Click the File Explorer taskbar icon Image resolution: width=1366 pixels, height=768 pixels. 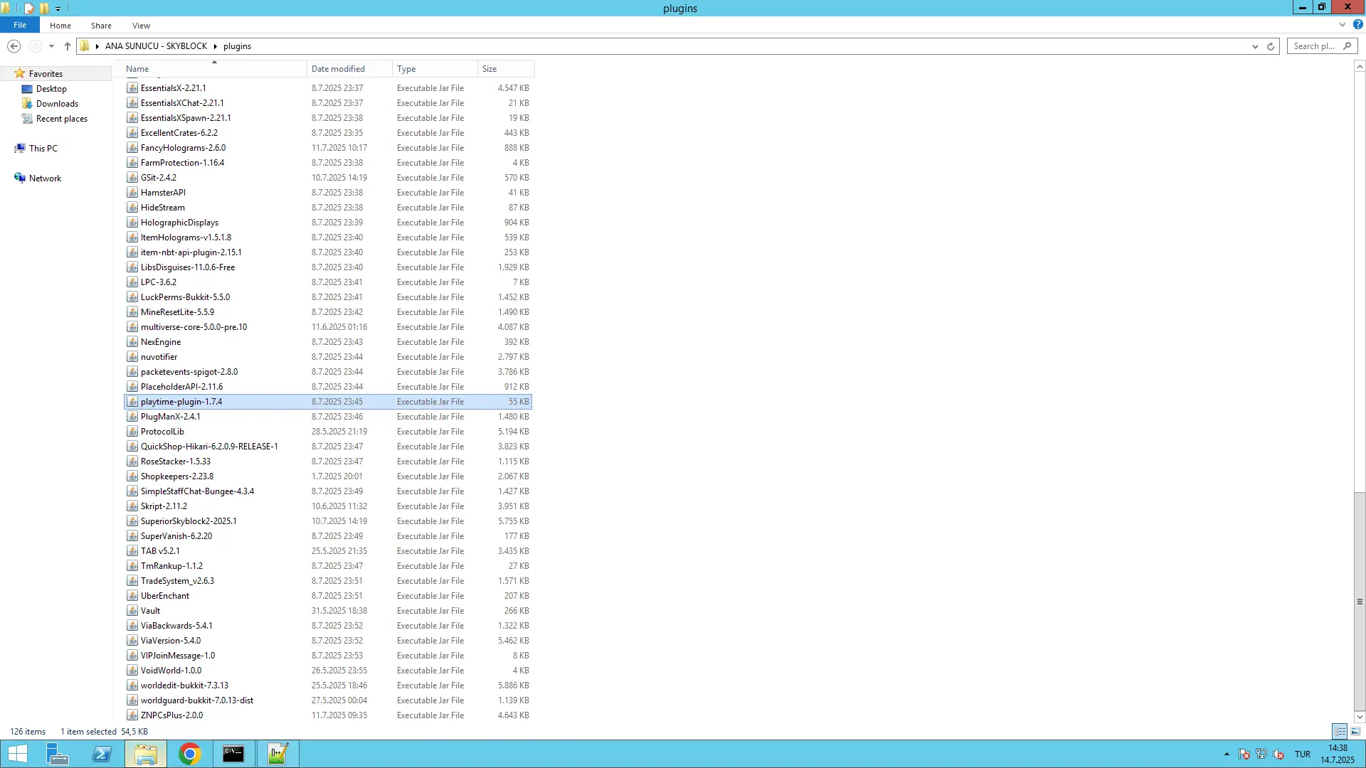[x=145, y=754]
